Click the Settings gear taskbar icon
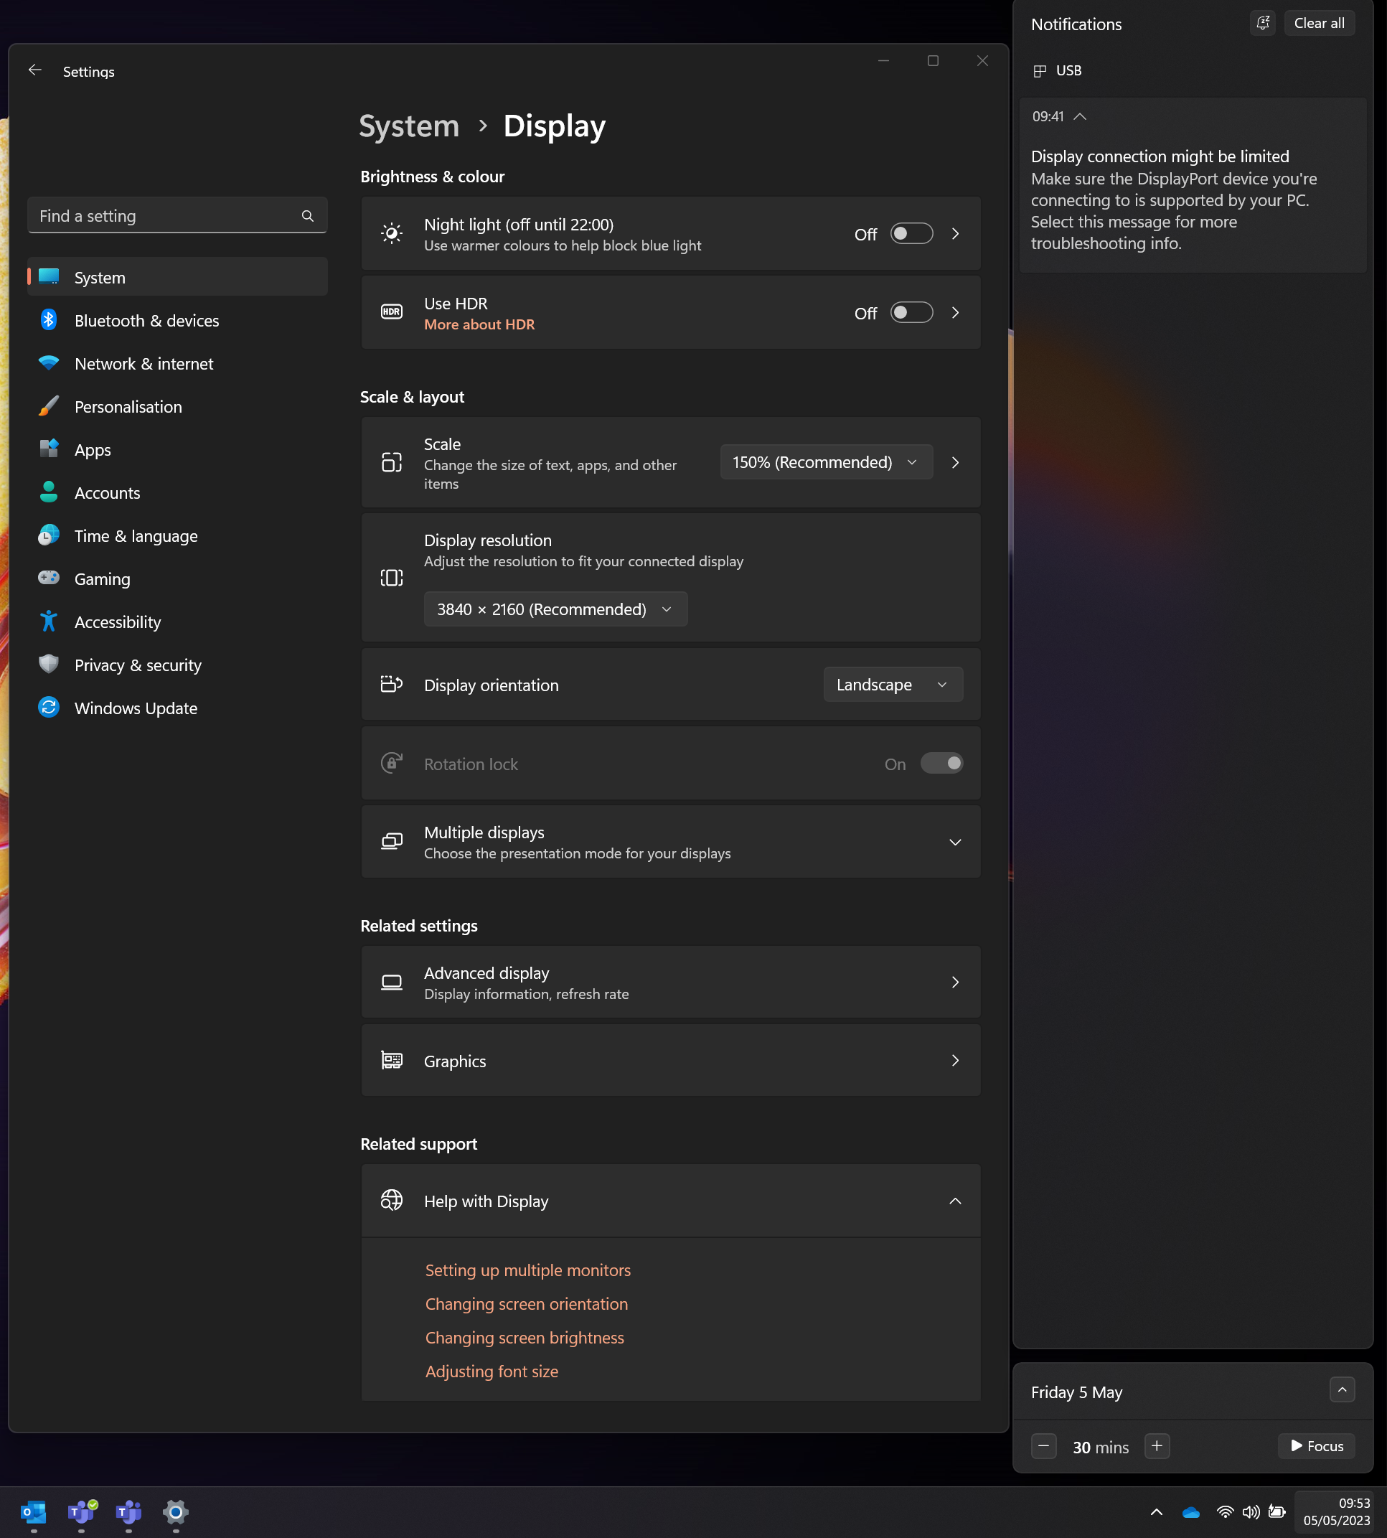 click(x=175, y=1512)
